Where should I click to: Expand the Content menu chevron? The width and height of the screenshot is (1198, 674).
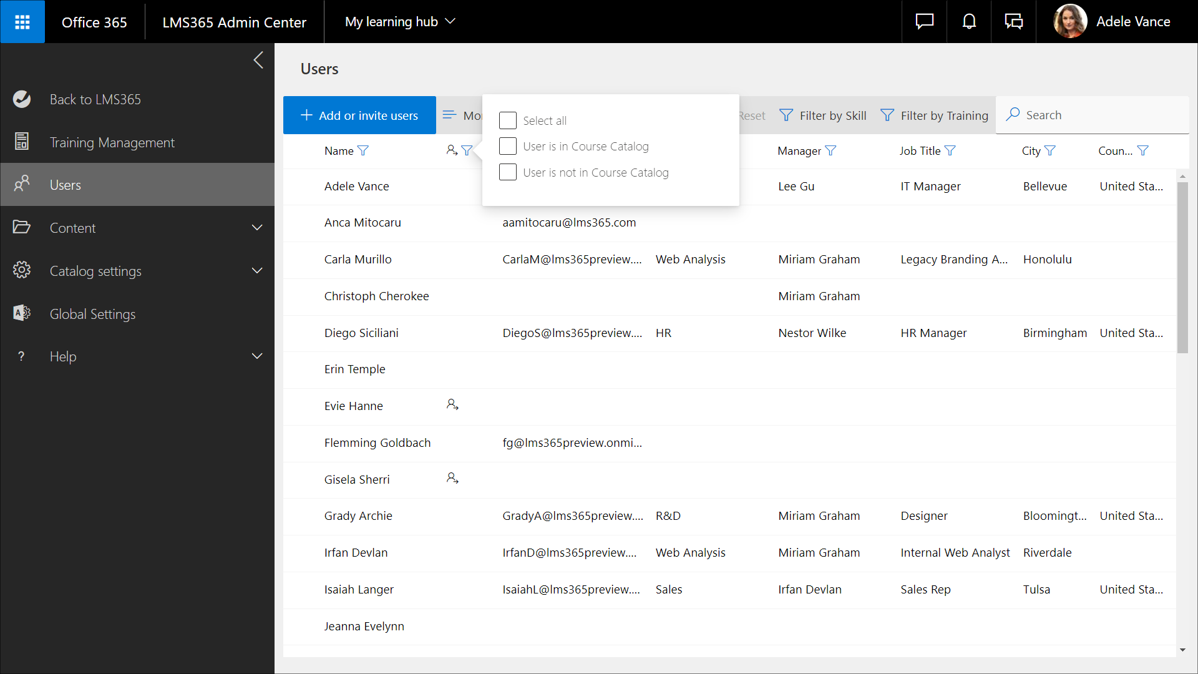[257, 228]
